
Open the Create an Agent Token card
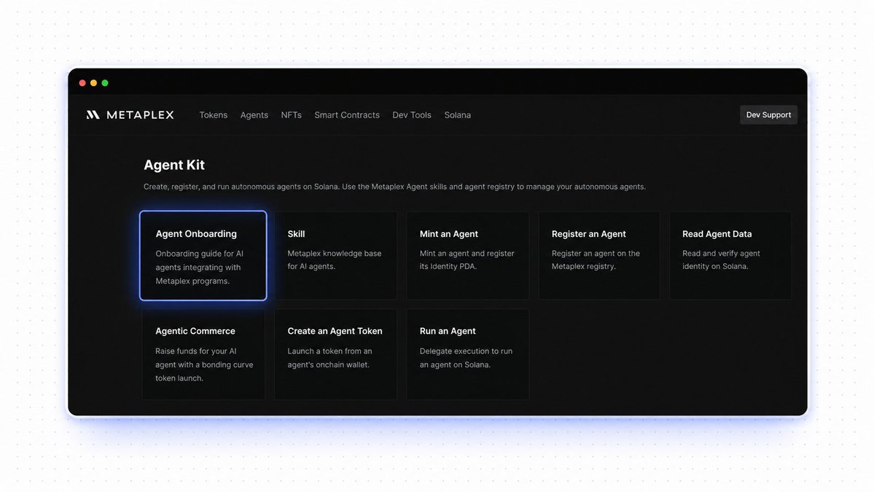pyautogui.click(x=335, y=354)
